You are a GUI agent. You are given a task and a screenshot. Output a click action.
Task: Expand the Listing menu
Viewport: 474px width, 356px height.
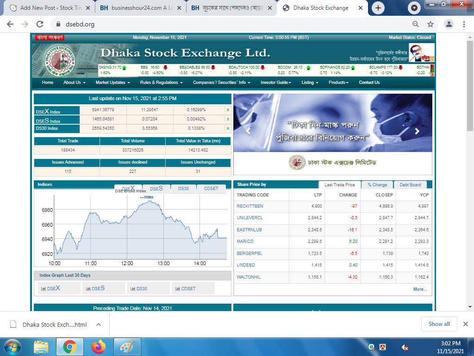click(310, 83)
